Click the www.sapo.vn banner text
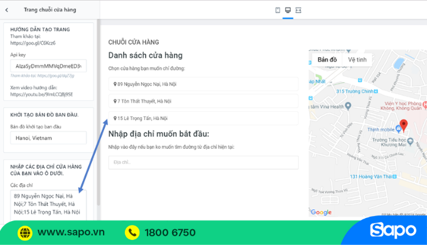This screenshot has height=245, width=427. 71,232
